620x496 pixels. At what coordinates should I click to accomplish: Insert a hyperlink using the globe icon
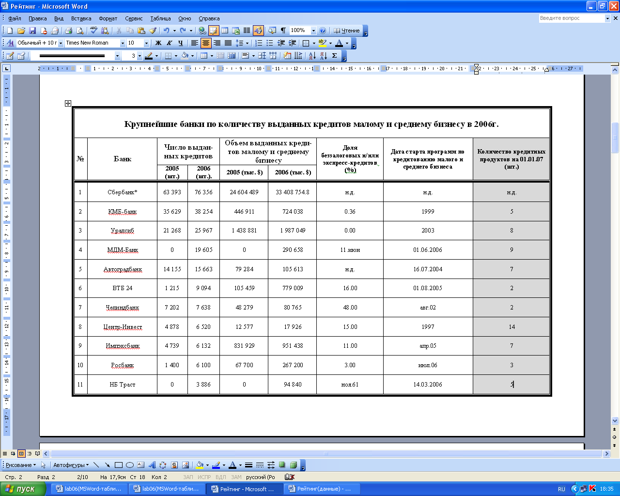coord(202,31)
